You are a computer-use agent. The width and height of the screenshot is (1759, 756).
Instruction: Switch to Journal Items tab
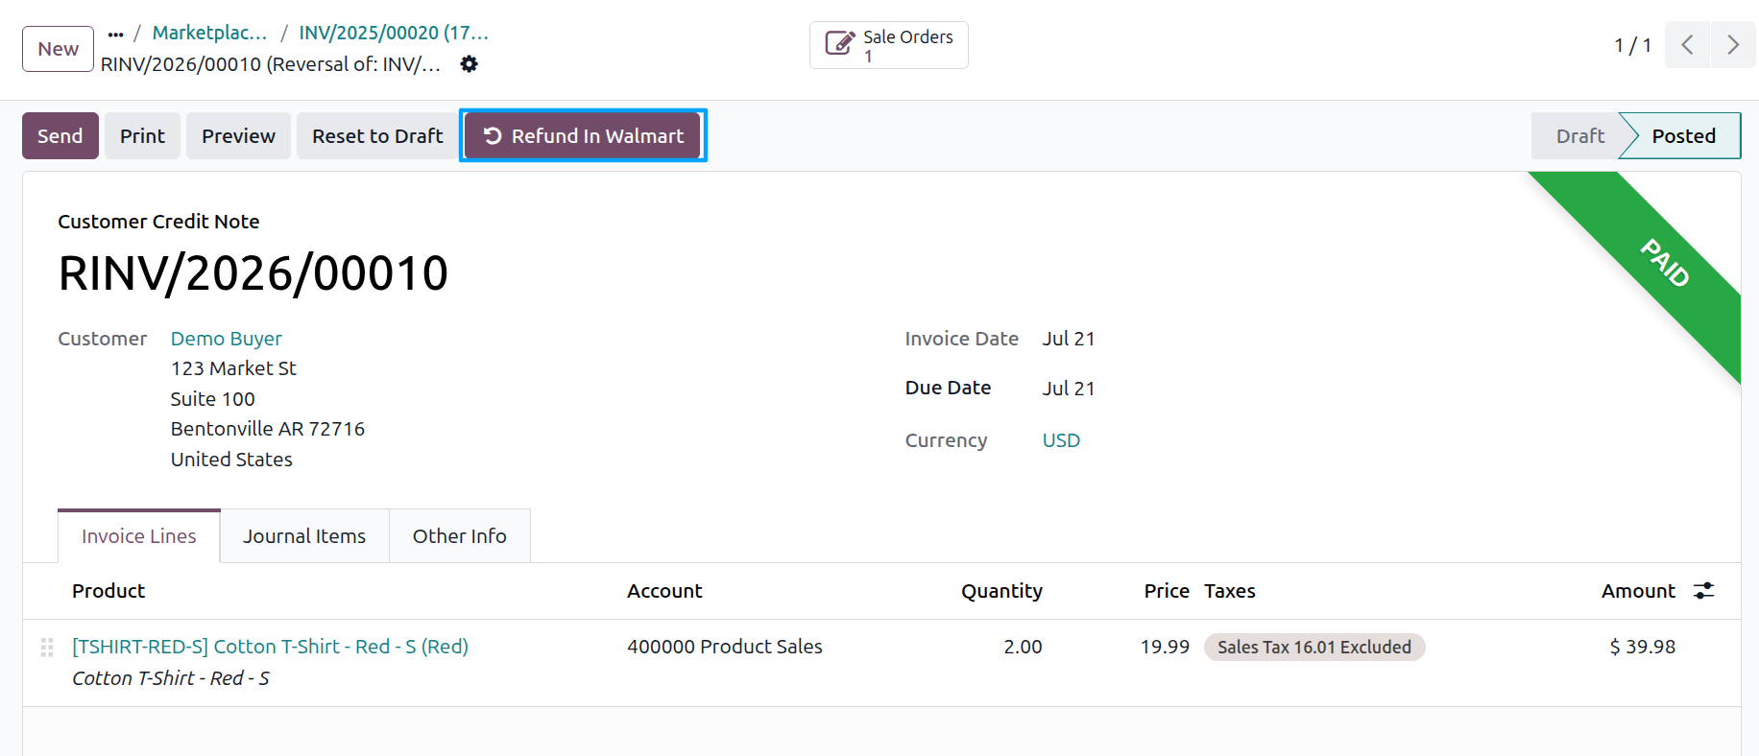pos(304,536)
